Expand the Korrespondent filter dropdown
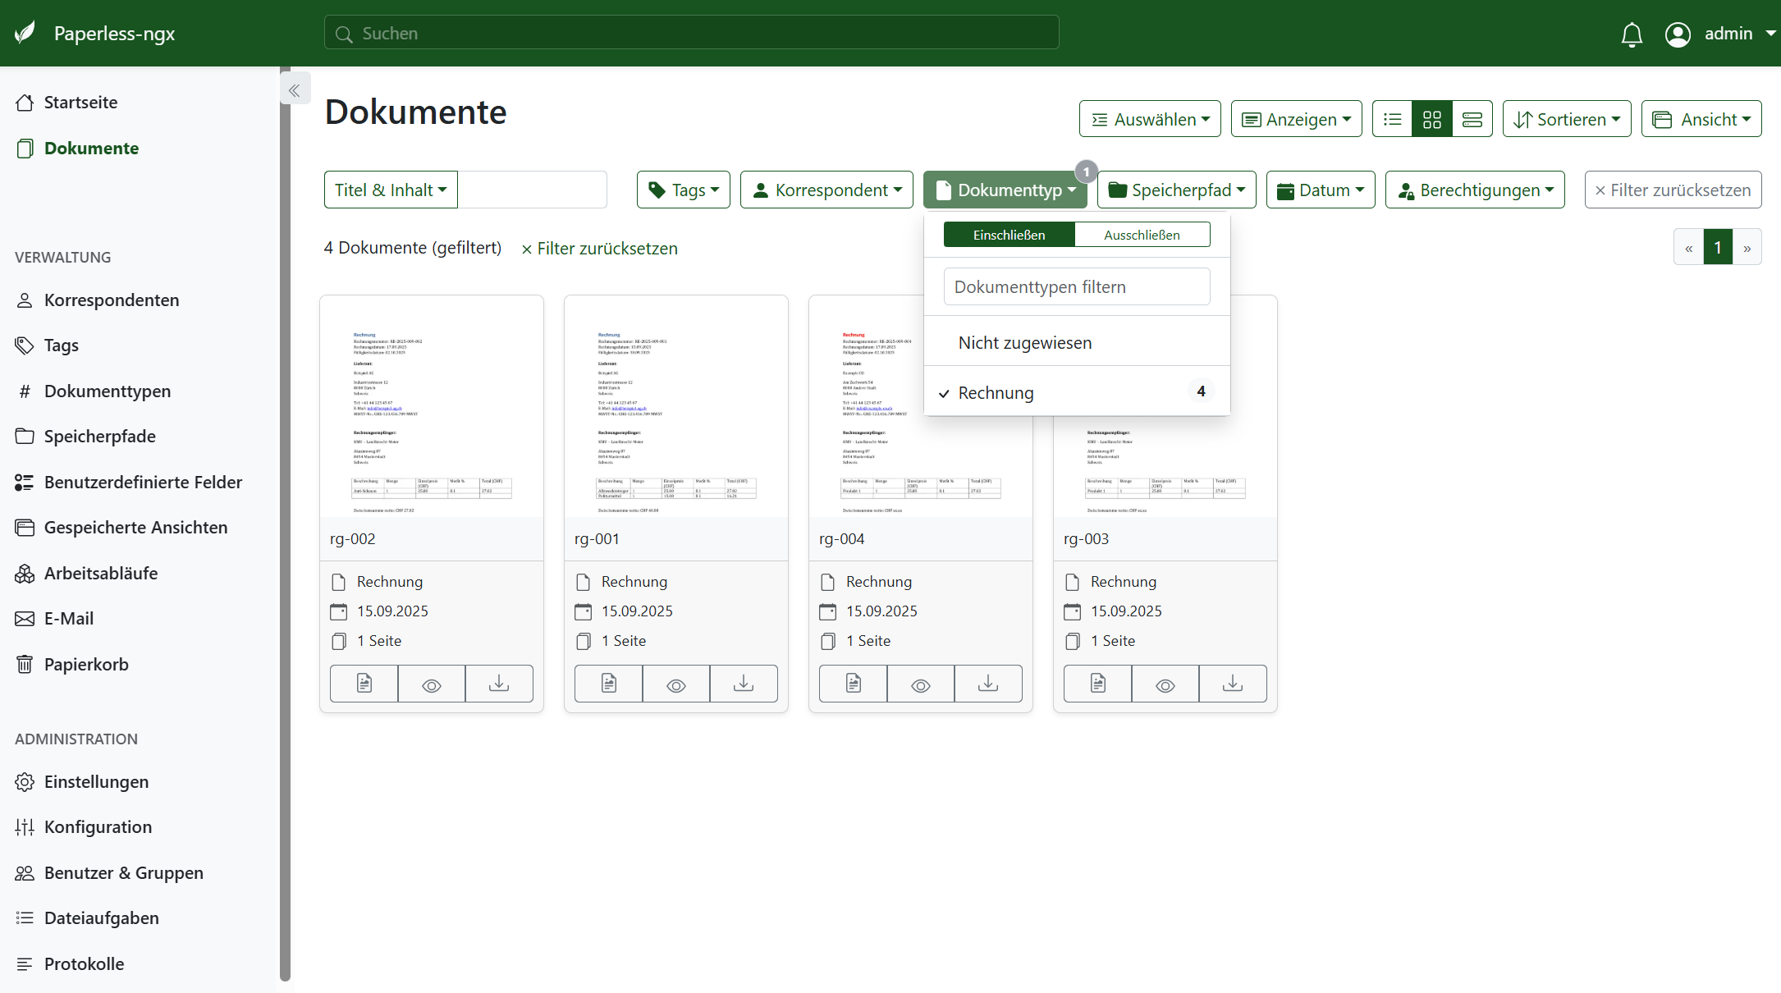 point(826,190)
